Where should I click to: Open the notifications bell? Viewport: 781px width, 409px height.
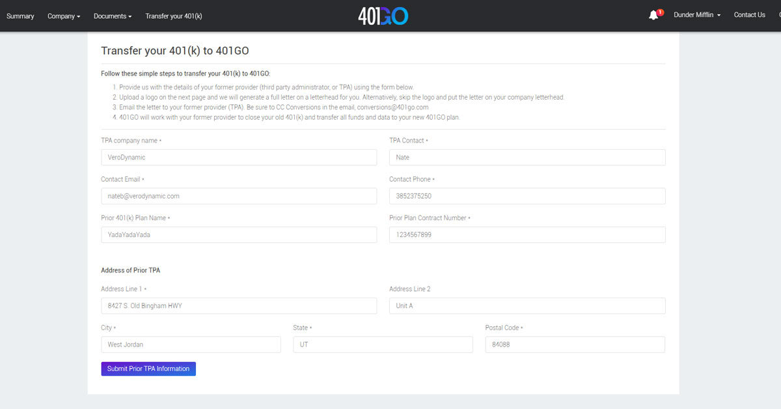(x=654, y=15)
